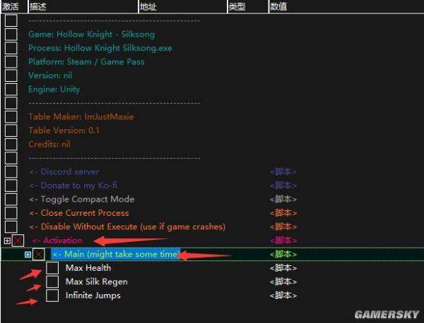Uncheck the crossed Activation checkbox
The image size is (424, 323).
pyautogui.click(x=18, y=240)
